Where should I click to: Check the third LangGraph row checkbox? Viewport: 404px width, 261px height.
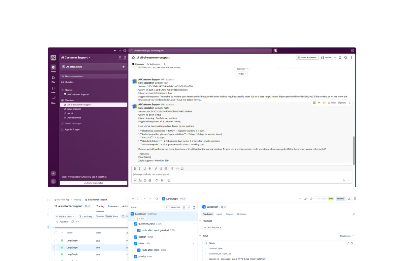pyautogui.click(x=56, y=254)
